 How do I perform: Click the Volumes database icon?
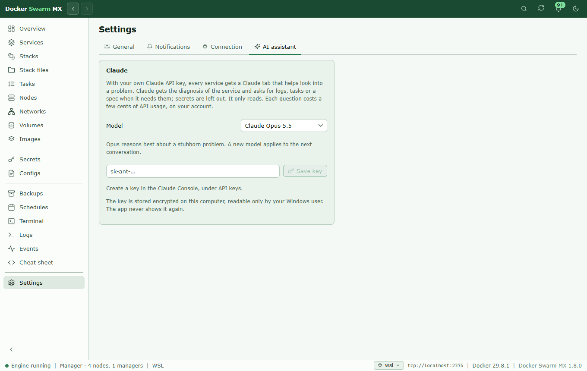pos(12,126)
